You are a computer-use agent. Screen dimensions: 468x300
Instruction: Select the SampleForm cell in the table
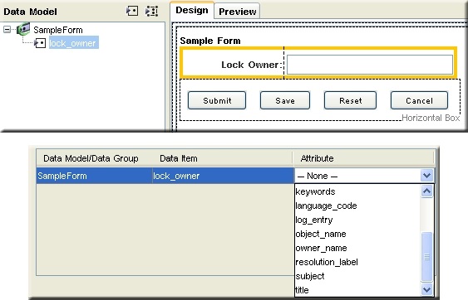tap(94, 176)
